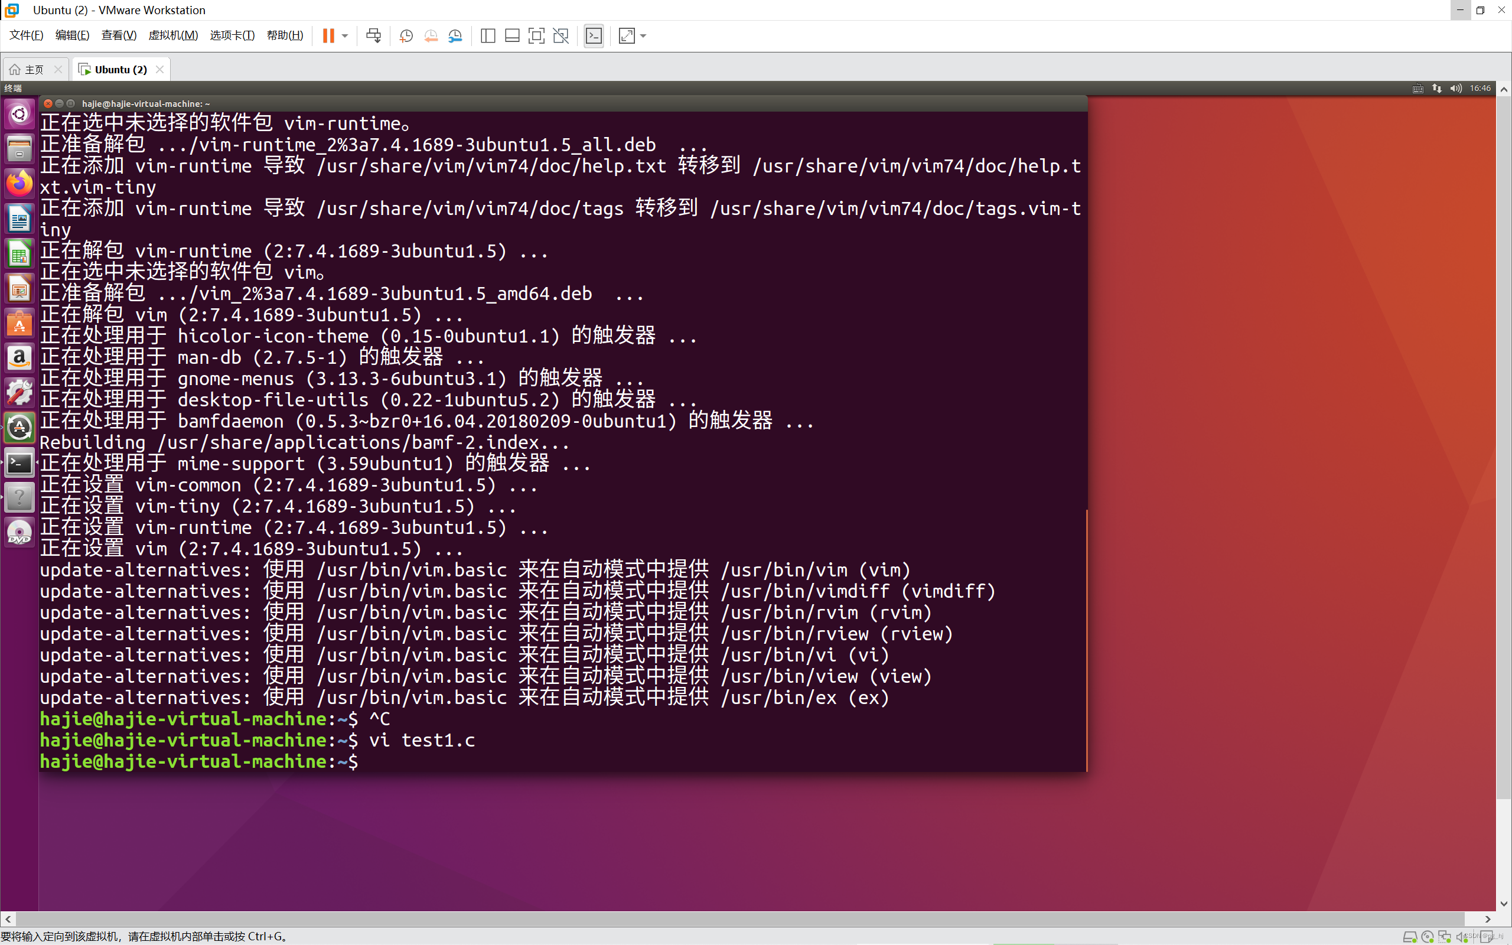Open Ubuntu Dash search in launcher

coord(19,114)
